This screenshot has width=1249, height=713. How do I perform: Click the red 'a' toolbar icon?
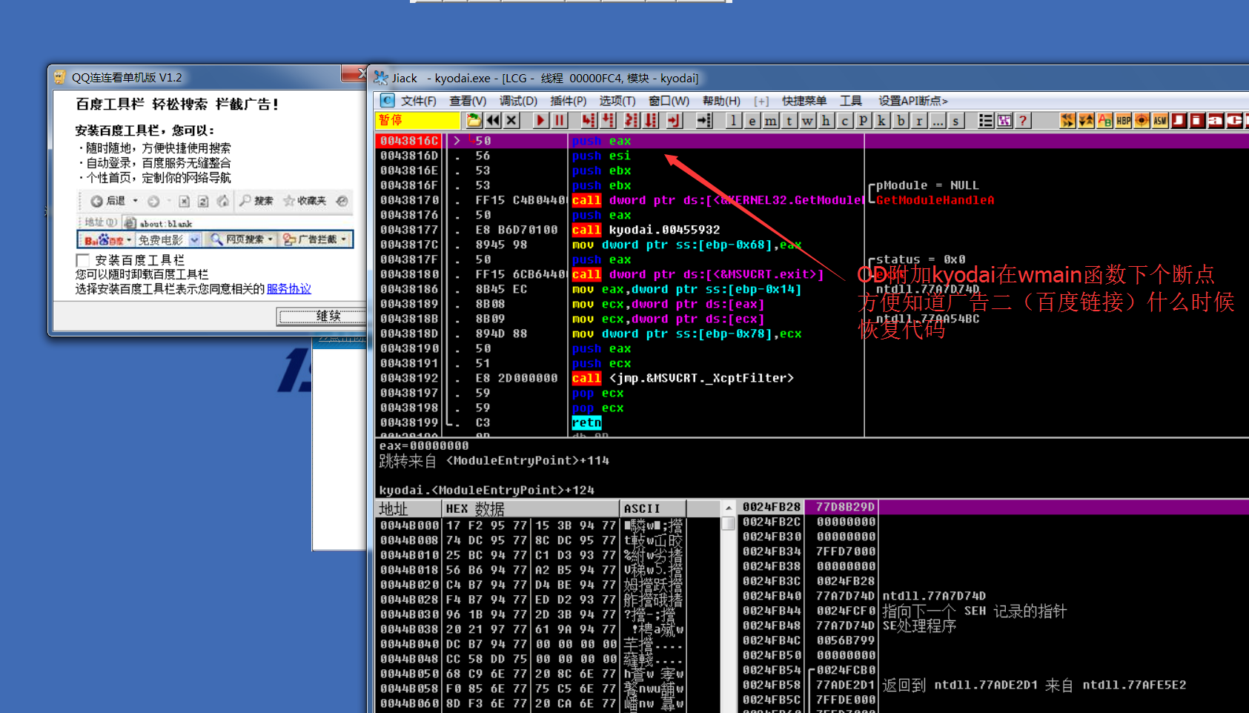[1216, 120]
